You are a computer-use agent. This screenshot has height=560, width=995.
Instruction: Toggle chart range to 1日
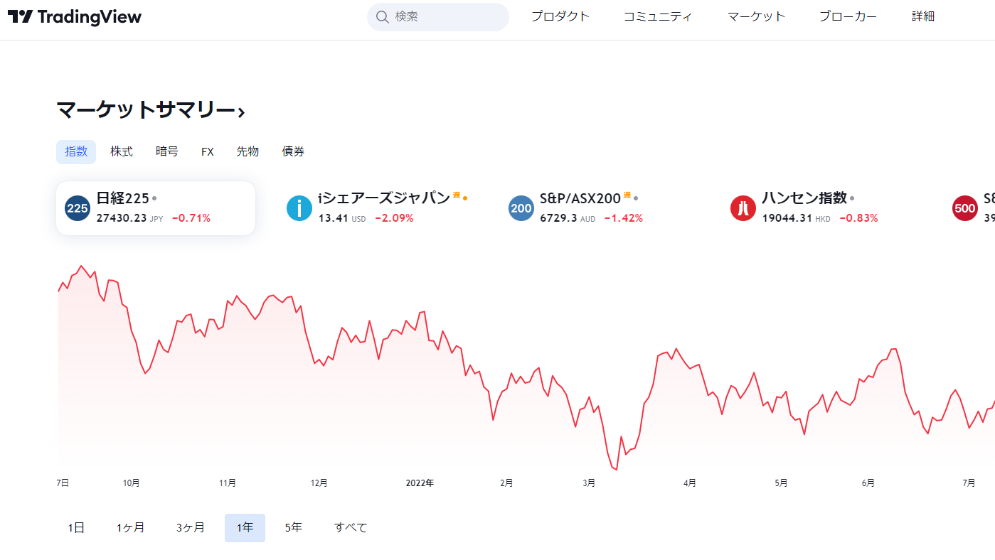(x=75, y=527)
